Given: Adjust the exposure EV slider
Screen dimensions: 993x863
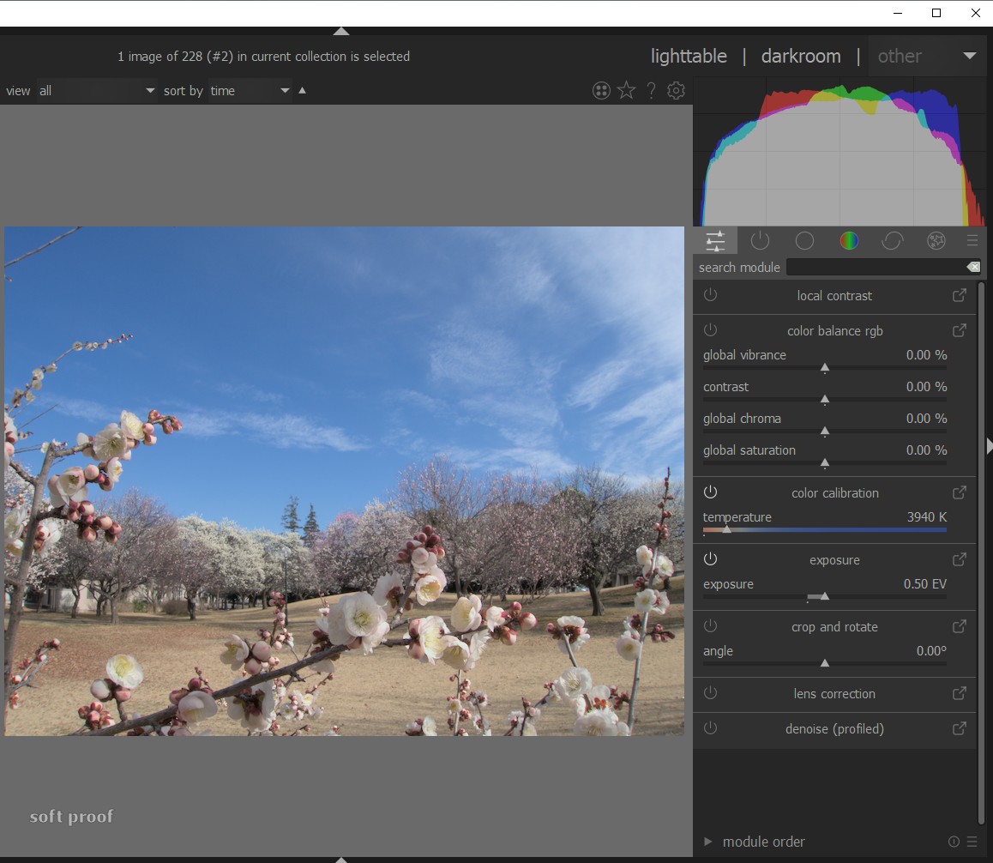Looking at the screenshot, I should 825,596.
